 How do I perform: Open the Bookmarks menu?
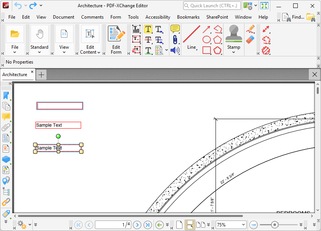188,17
